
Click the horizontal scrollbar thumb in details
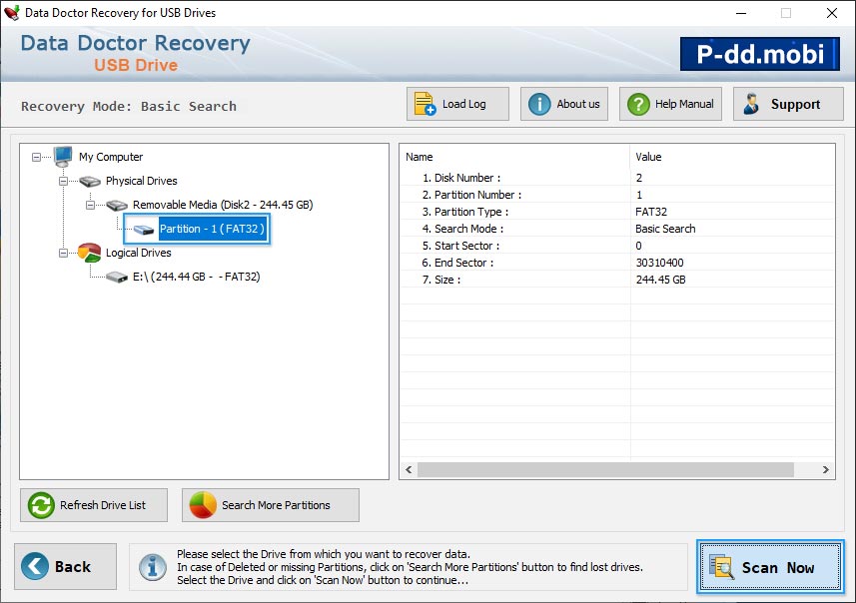[605, 470]
